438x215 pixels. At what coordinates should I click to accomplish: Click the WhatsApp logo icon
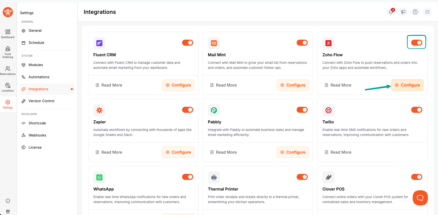[99, 177]
